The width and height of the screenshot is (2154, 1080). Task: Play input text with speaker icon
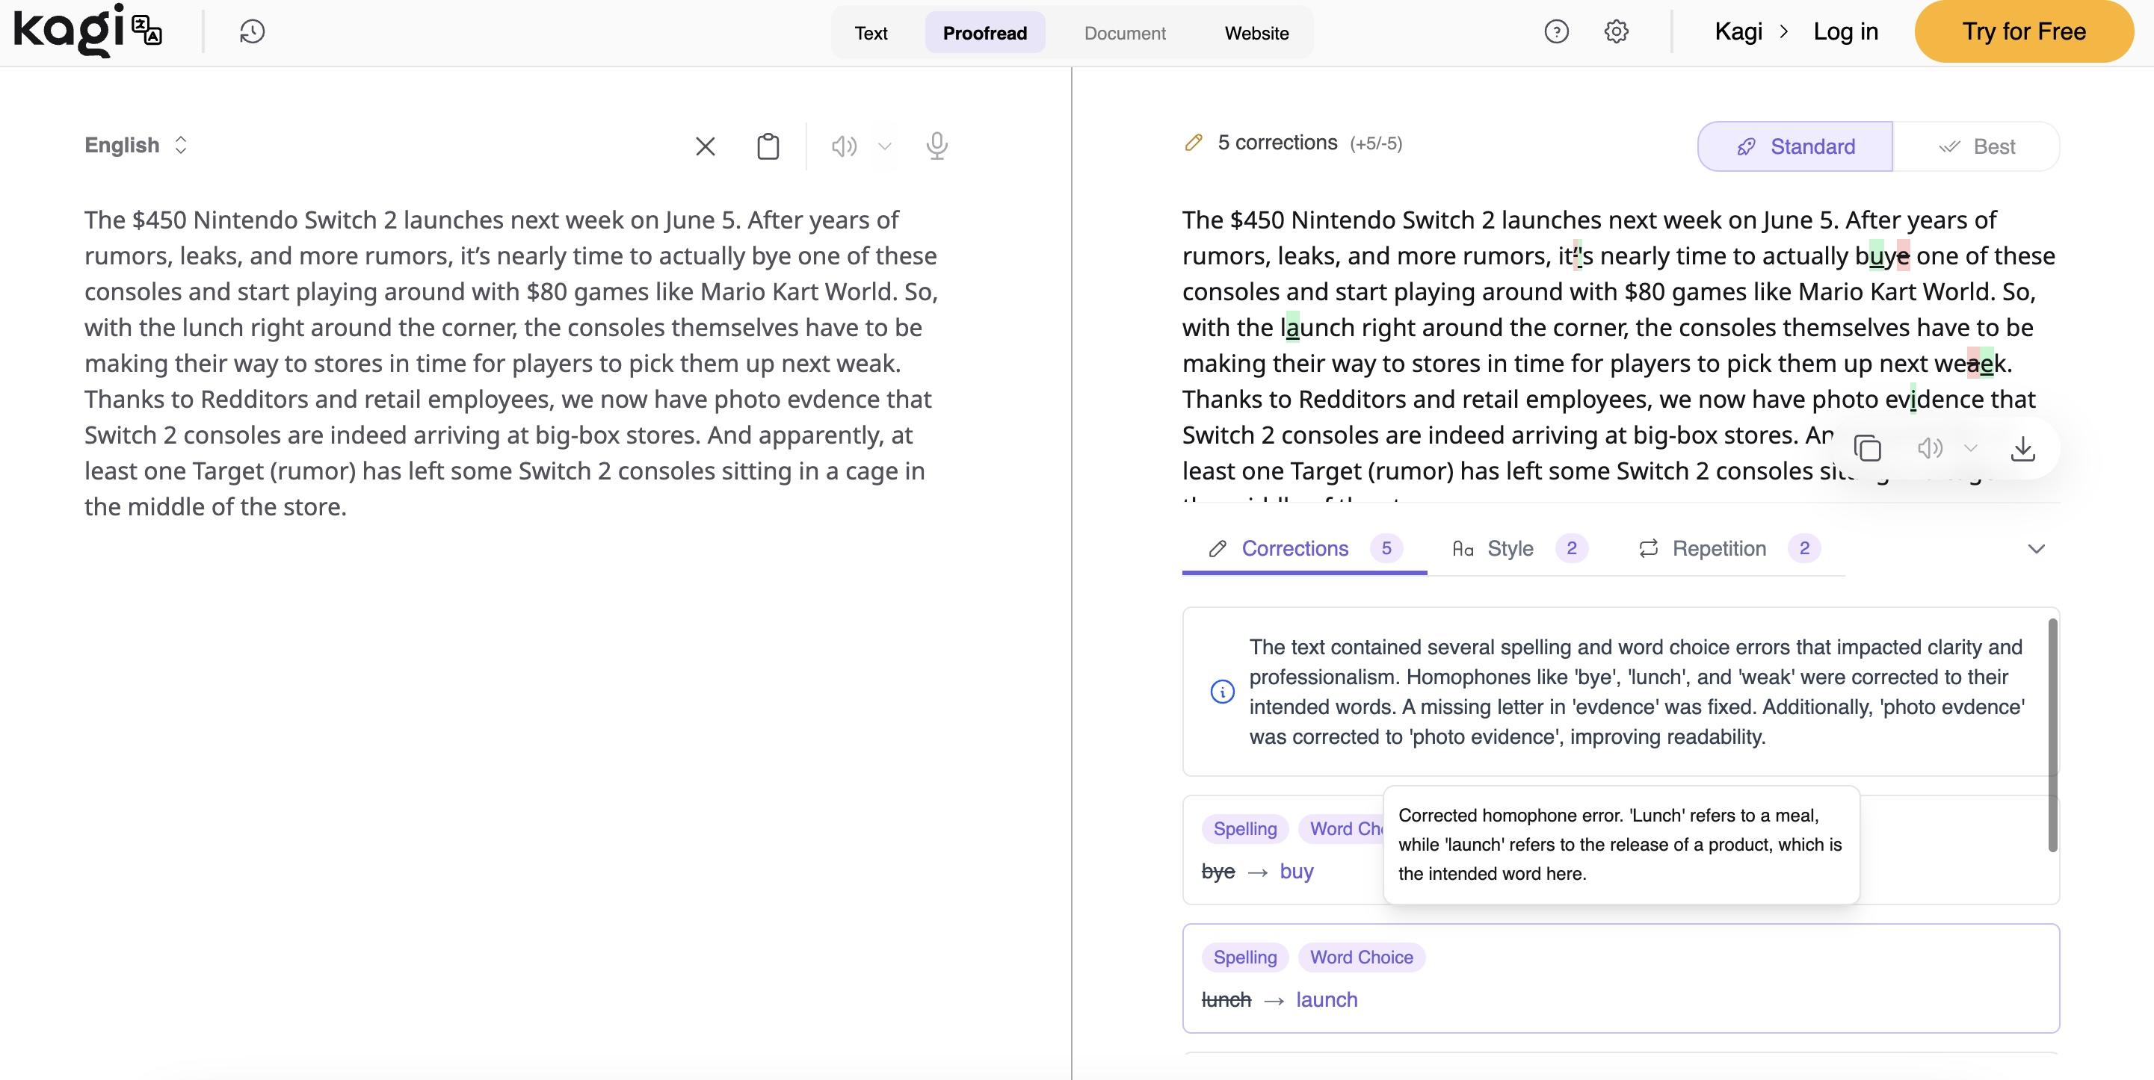point(844,146)
